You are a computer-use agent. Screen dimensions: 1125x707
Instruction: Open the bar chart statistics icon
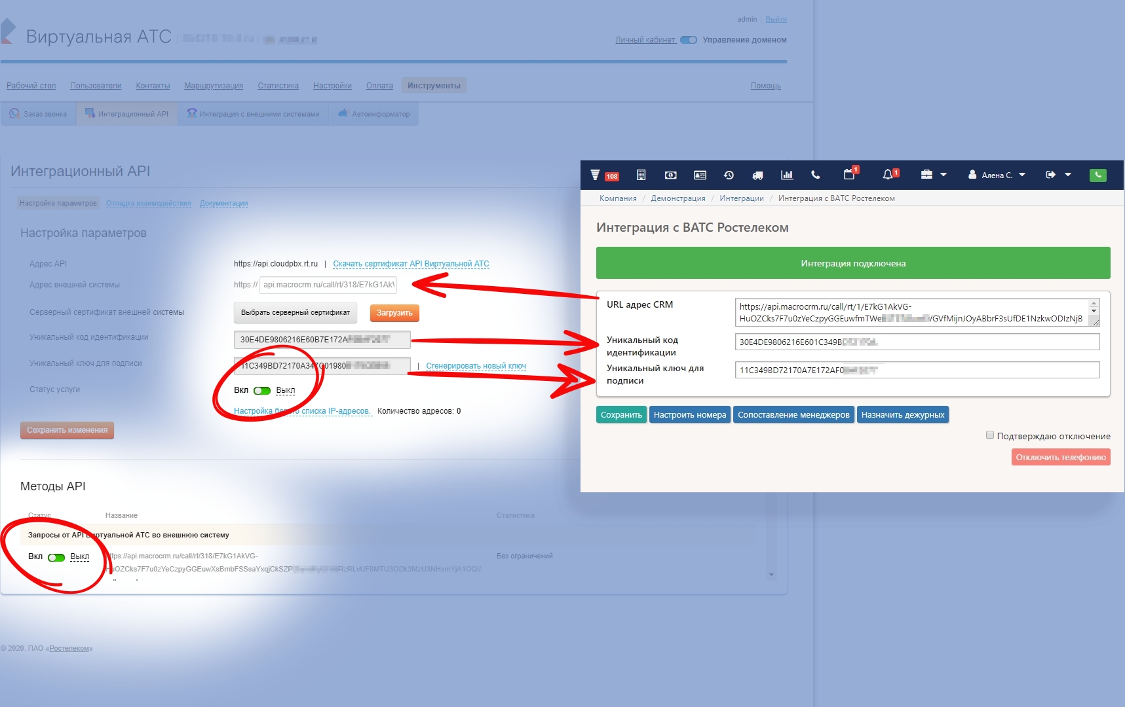(787, 175)
